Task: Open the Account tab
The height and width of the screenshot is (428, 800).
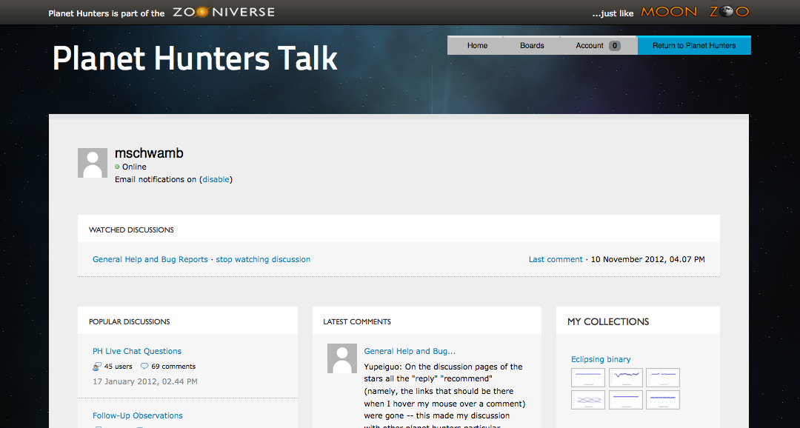Action: 590,46
